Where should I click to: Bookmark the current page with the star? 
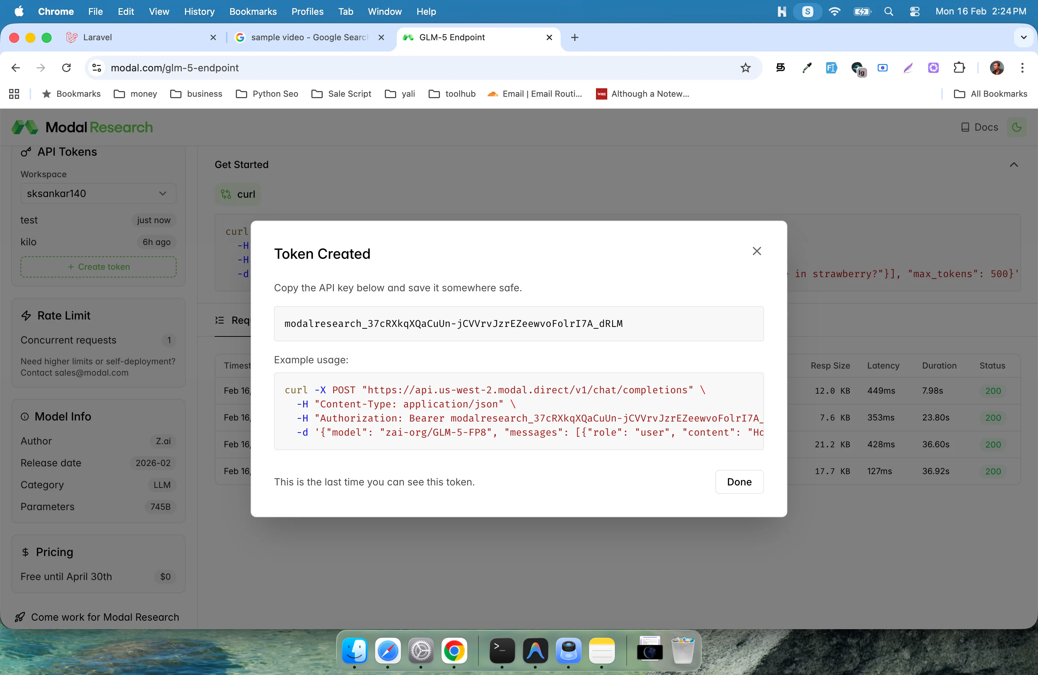click(x=745, y=67)
